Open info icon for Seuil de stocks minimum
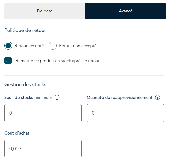 [x=57, y=97]
